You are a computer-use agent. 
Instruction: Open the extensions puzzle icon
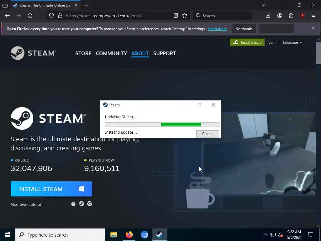point(291,16)
